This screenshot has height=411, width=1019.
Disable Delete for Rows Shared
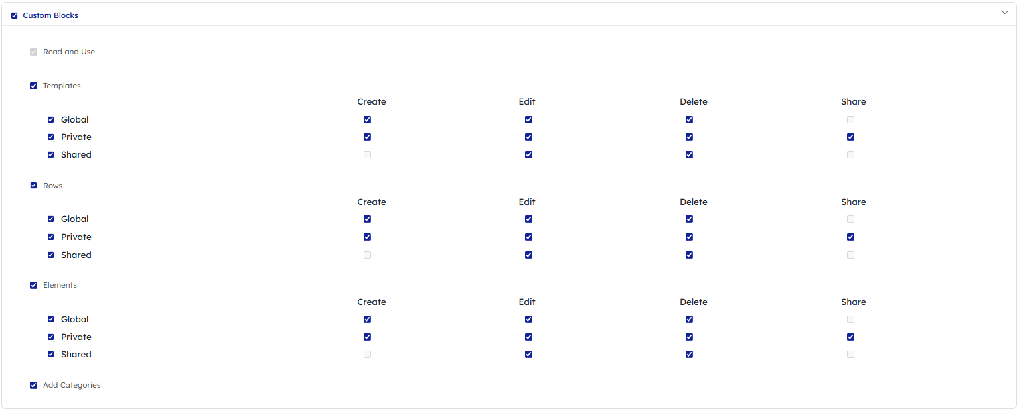689,255
